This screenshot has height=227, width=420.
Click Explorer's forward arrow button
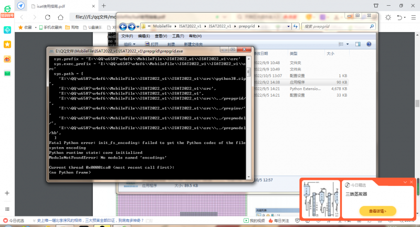click(131, 26)
